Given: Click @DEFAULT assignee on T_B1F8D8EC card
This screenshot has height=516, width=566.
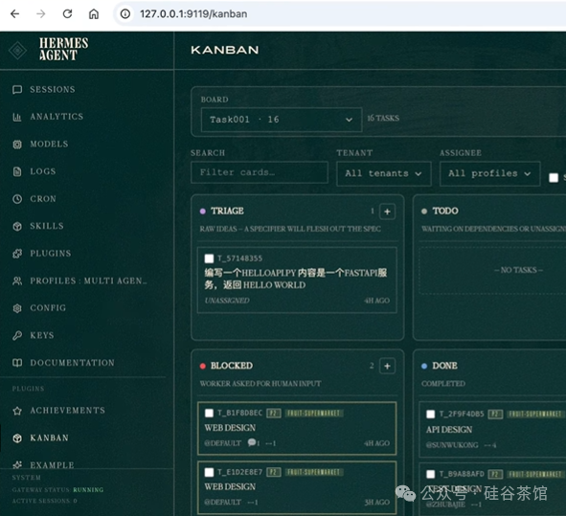Looking at the screenshot, I should pyautogui.click(x=223, y=443).
